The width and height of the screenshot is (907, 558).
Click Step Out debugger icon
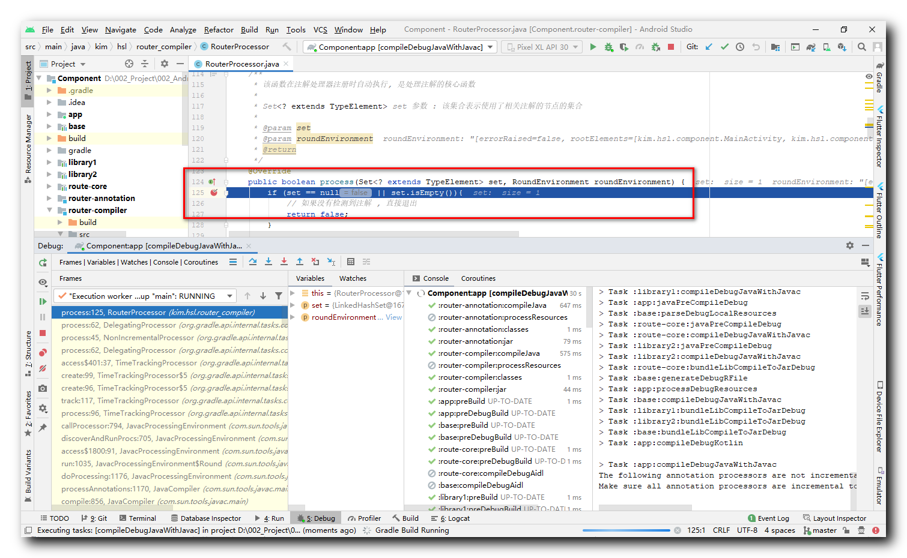pos(300,262)
